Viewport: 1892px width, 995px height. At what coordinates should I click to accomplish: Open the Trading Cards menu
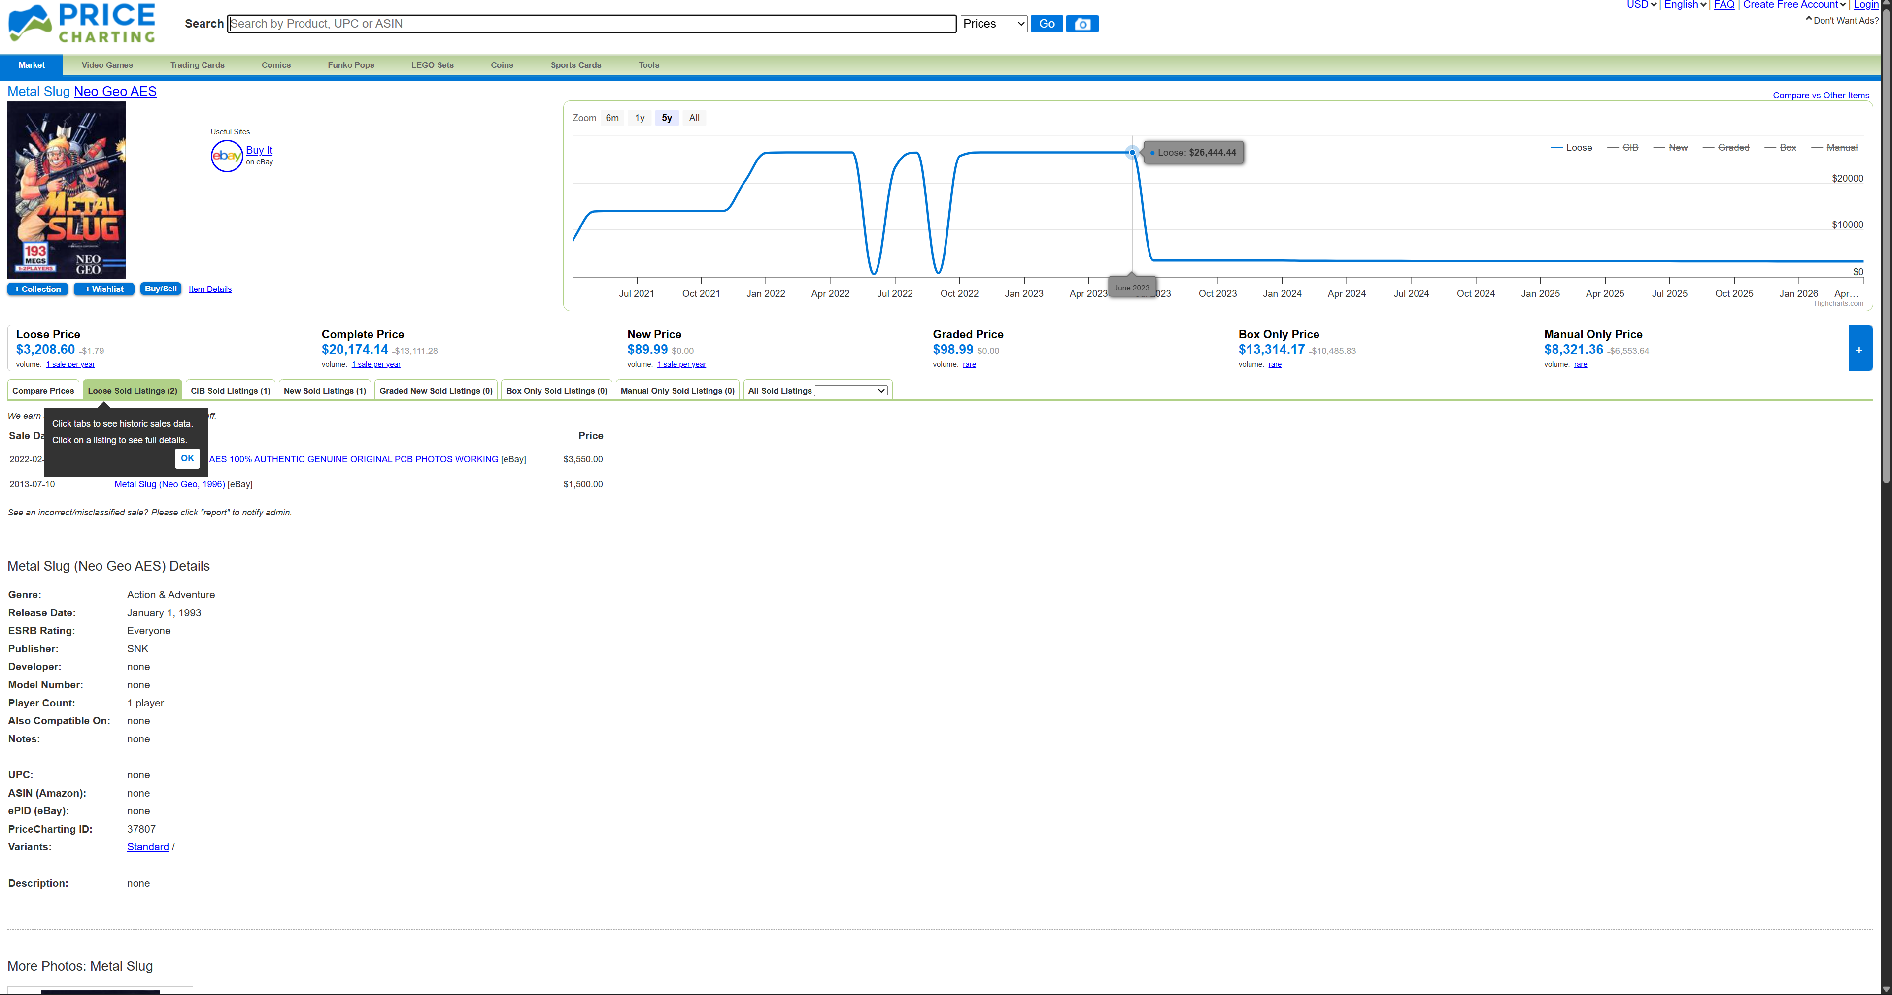(x=197, y=65)
